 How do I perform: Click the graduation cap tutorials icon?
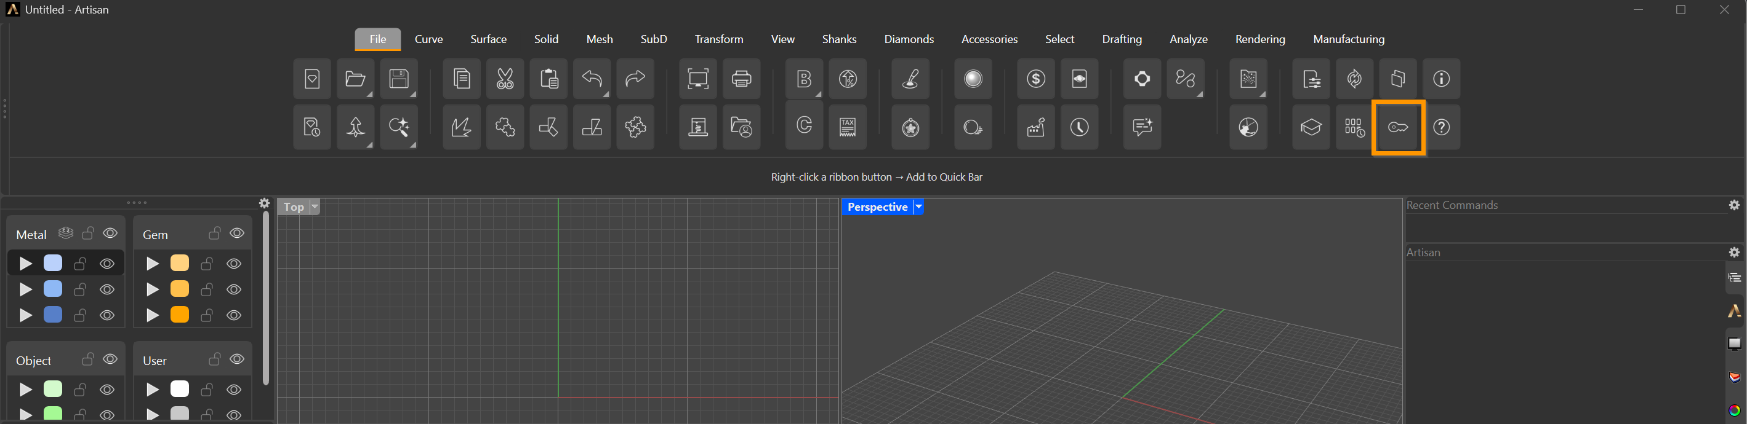[x=1311, y=127]
